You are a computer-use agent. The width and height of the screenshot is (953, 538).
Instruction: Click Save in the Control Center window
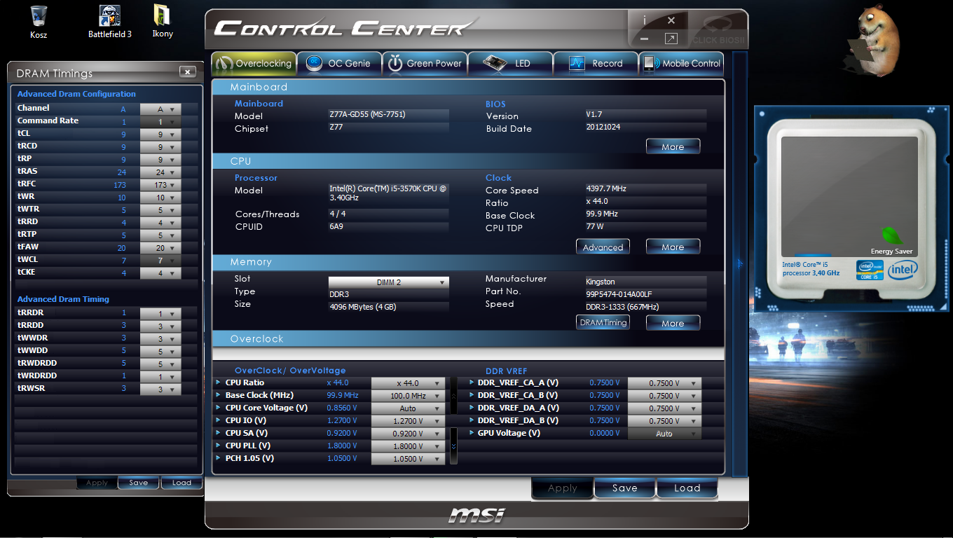coord(624,488)
